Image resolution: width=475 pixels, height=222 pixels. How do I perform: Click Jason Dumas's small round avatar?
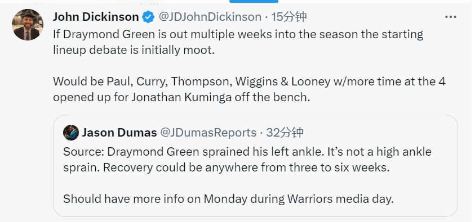coord(71,133)
